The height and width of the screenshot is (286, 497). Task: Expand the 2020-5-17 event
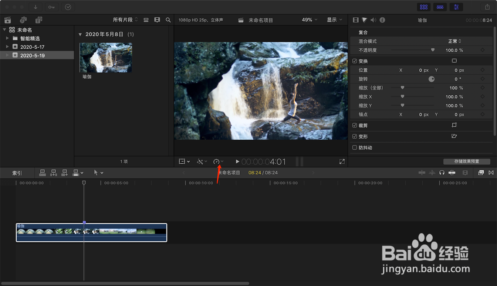[7, 47]
